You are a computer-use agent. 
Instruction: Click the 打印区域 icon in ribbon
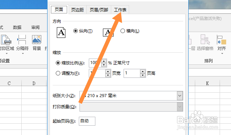tap(6, 40)
